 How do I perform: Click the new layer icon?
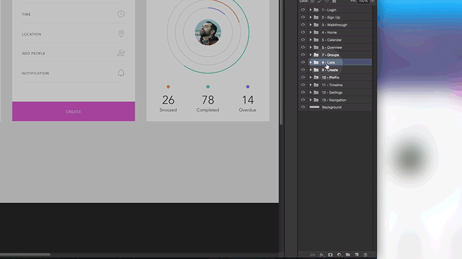(x=356, y=254)
